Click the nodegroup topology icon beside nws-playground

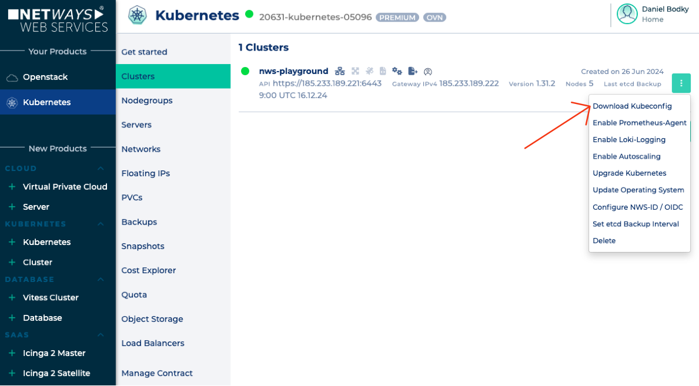[x=340, y=71]
